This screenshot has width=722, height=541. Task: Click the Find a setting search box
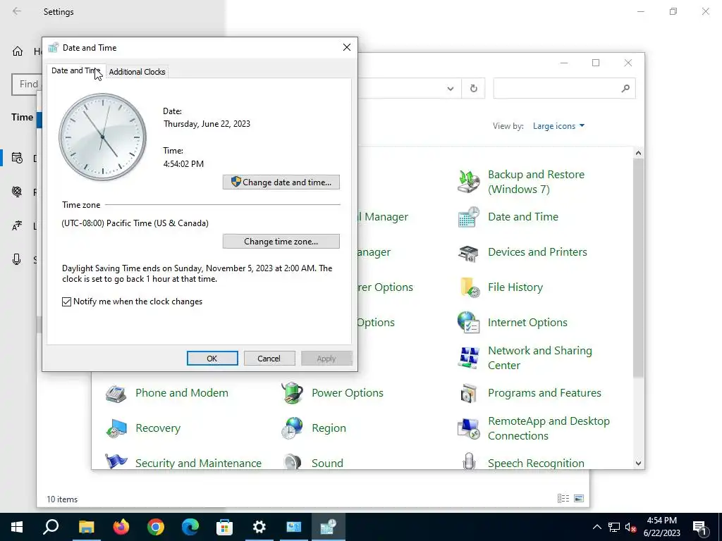pyautogui.click(x=27, y=85)
